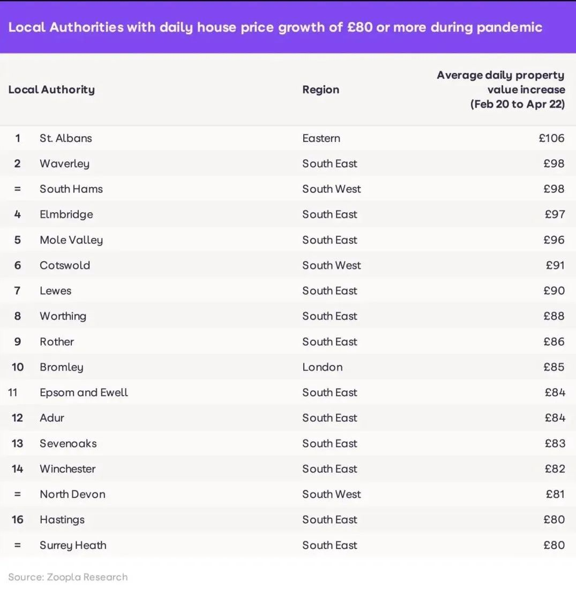
Task: Click the Region column header
Action: [320, 90]
